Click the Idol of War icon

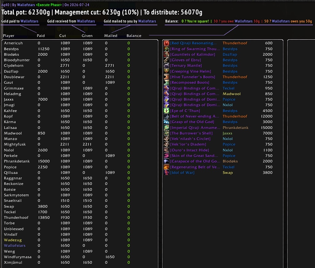tap(166, 173)
